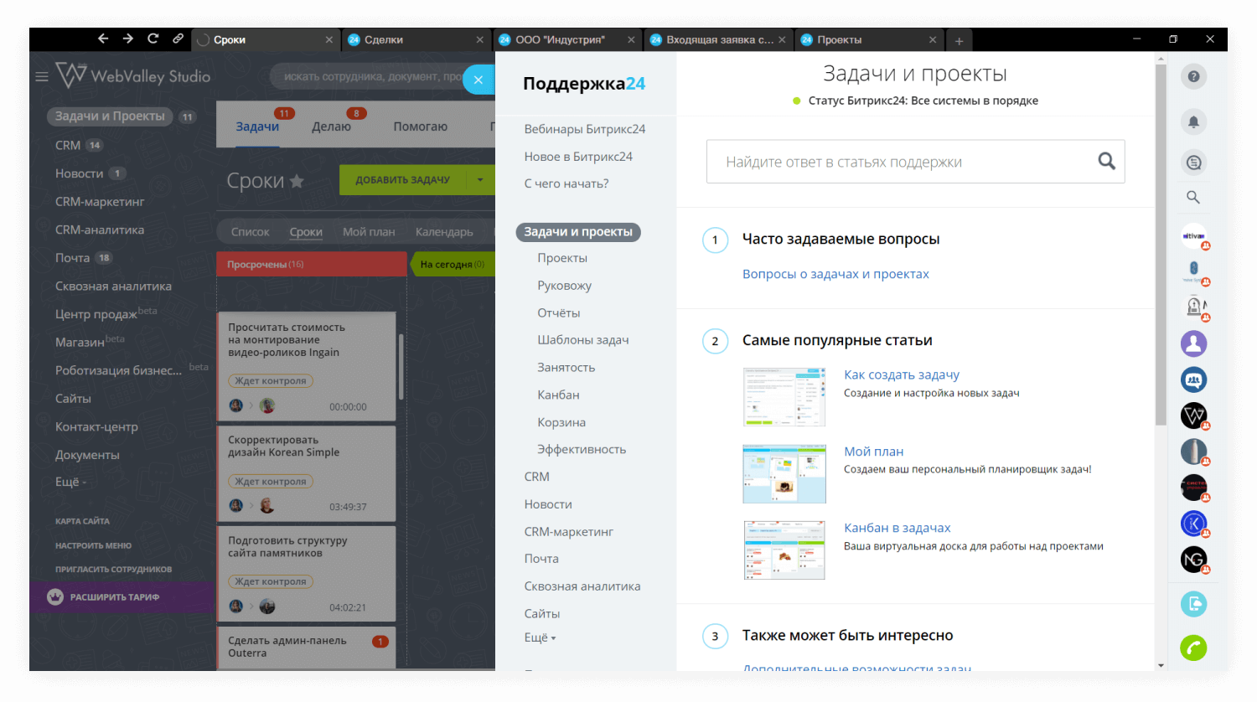Image resolution: width=1257 pixels, height=702 pixels.
Task: Open the chat messages icon in the right sidebar
Action: 1193,163
